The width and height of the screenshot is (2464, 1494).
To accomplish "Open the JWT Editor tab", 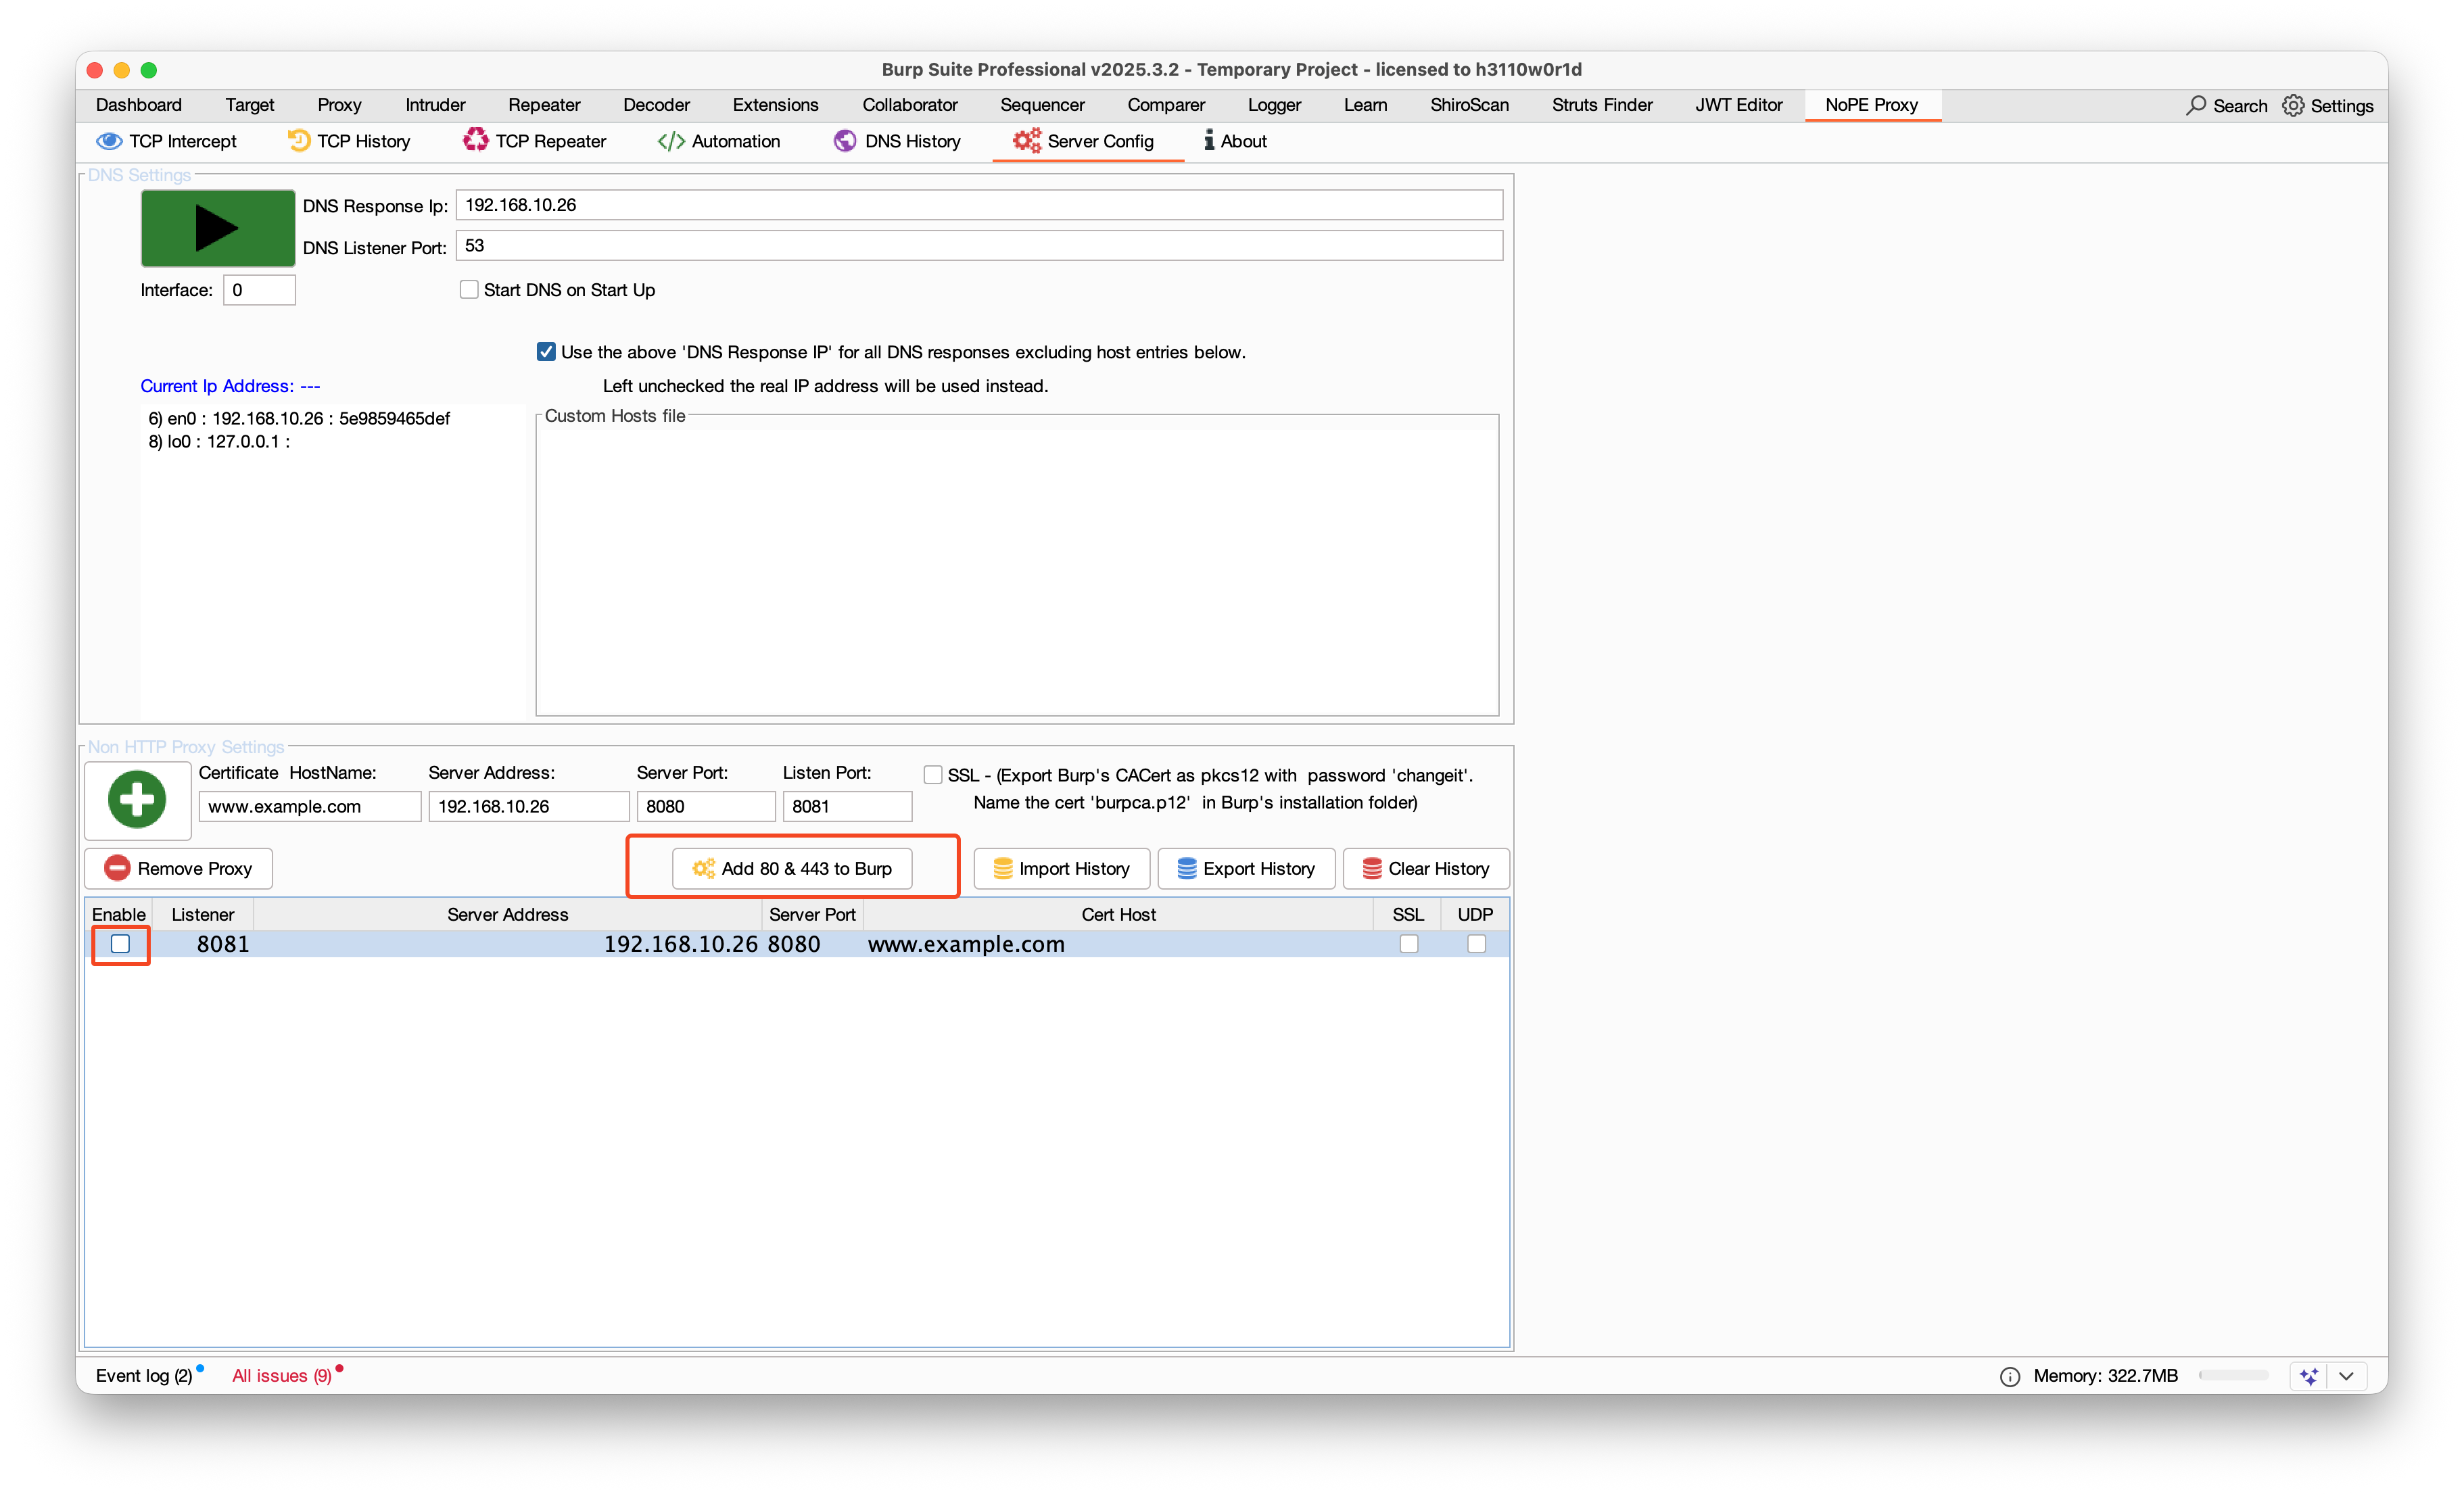I will tap(1738, 105).
